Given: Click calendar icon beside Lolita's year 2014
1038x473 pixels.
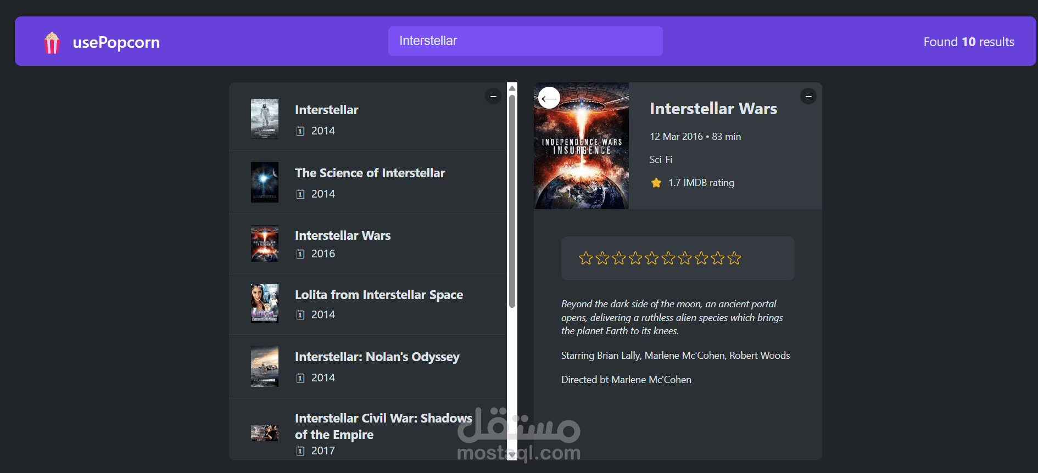Looking at the screenshot, I should point(300,315).
